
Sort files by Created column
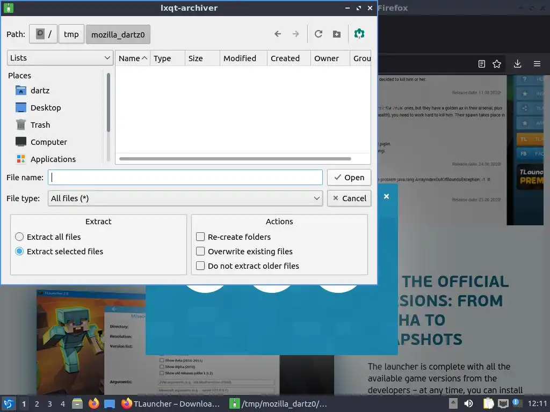click(288, 58)
